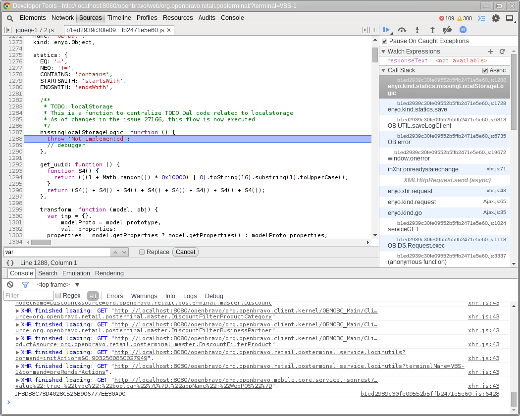Image resolution: width=520 pixels, height=416 pixels.
Task: Uncheck Pause On Caught Exceptions
Action: click(x=385, y=42)
